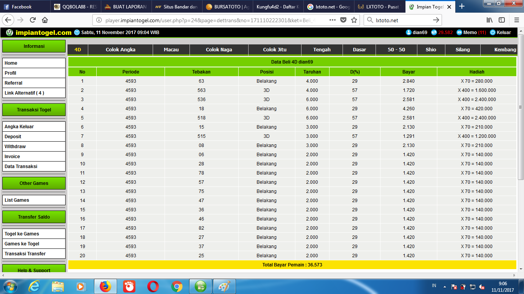Show hidden system tray icons

(445, 286)
